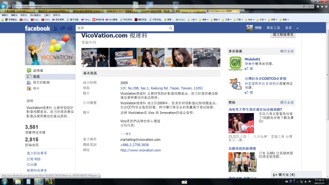Click the taskbar clock in system tray
The width and height of the screenshot is (329, 185).
coord(319,181)
